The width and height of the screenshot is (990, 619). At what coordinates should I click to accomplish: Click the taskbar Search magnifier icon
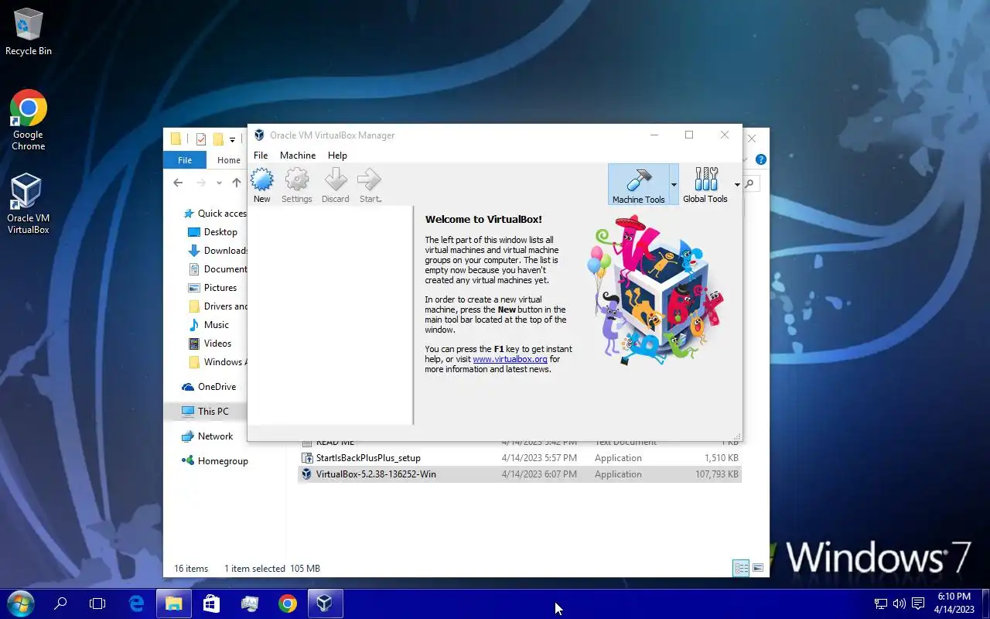click(60, 604)
